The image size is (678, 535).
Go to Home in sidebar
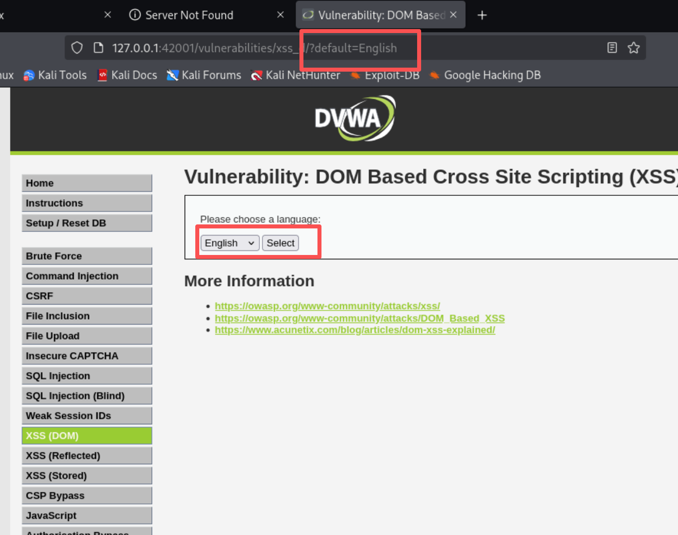click(87, 183)
